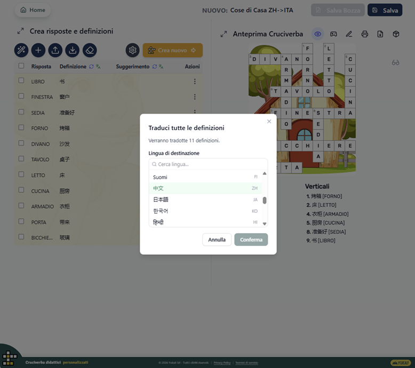Open the Termini di servizio link

point(246,363)
